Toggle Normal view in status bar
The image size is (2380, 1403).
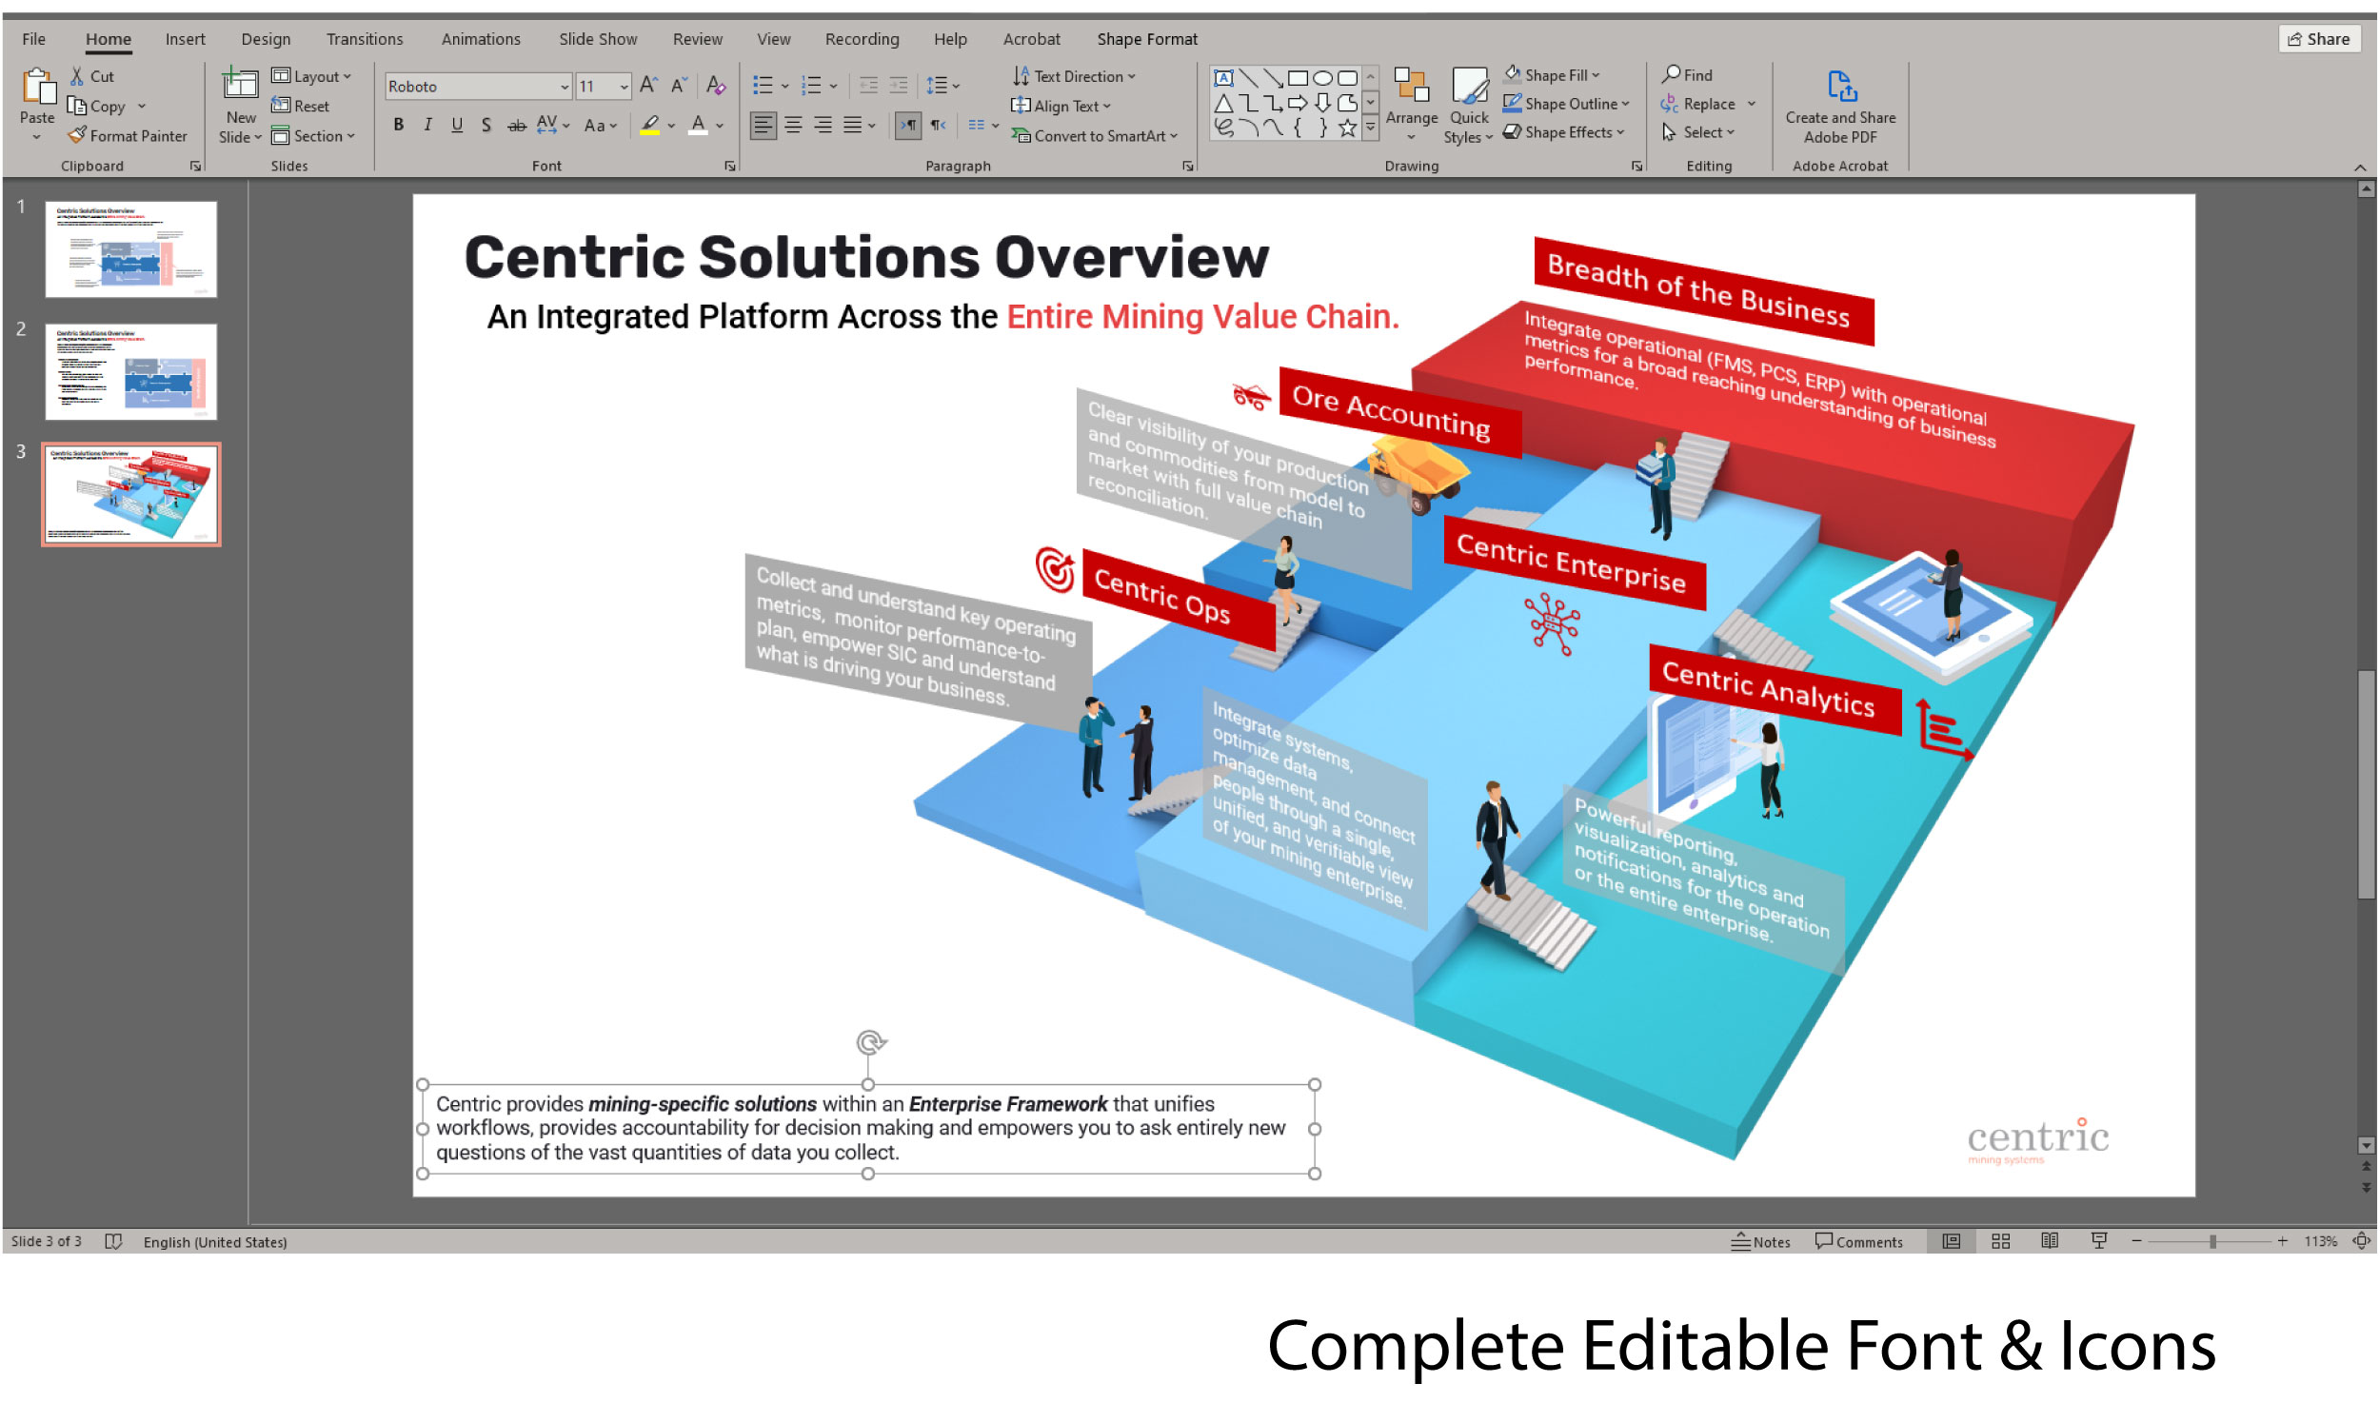coord(1951,1241)
